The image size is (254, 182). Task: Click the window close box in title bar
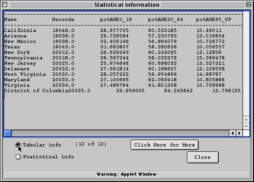pos(5,5)
